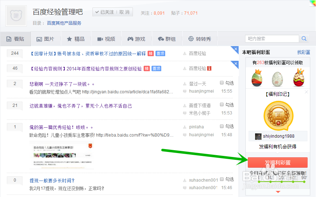The width and height of the screenshot is (316, 197).
Task: Click author icon beside pinlaha
Action: 185,127
